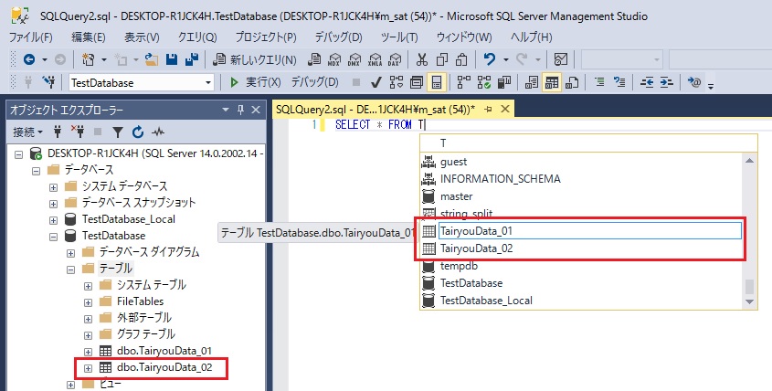Image resolution: width=772 pixels, height=391 pixels.
Task: Open the New Project dropdown arrow
Action: 104,60
